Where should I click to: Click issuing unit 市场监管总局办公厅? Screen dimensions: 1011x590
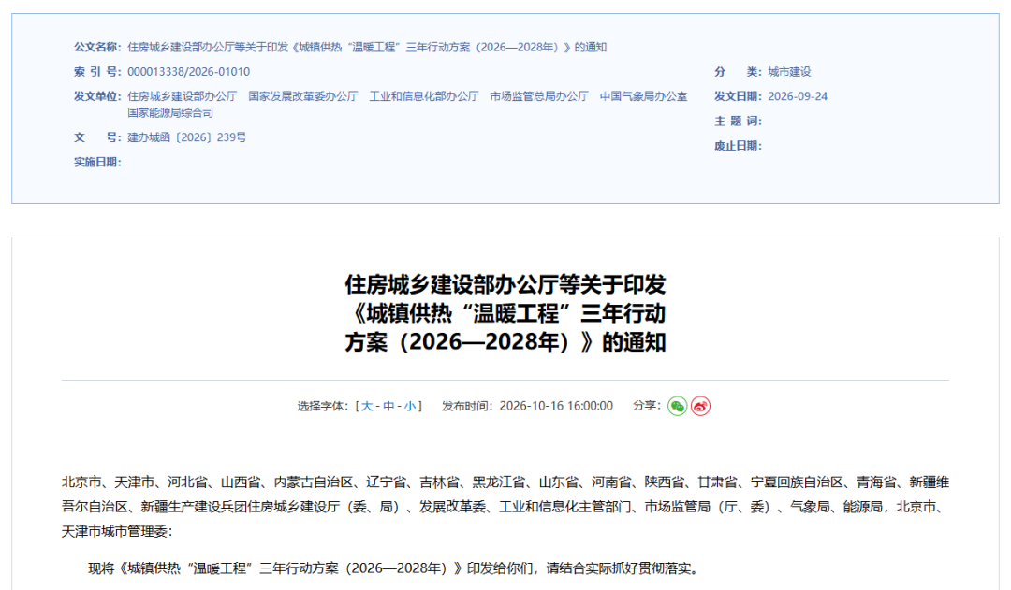click(x=539, y=96)
